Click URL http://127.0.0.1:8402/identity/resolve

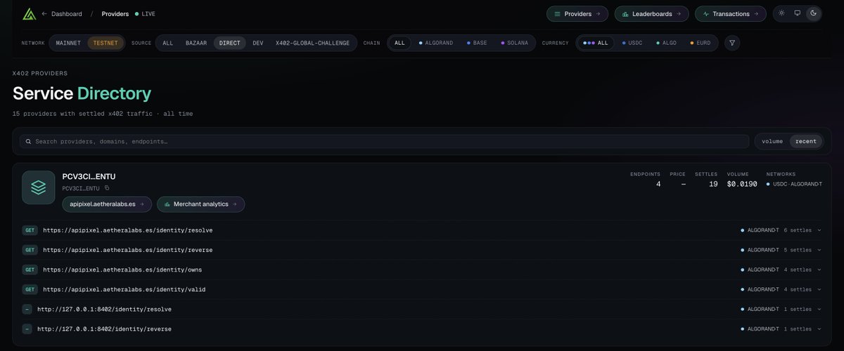tap(104, 309)
